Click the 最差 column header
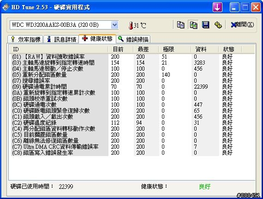The height and width of the screenshot is (199, 263). coord(146,49)
